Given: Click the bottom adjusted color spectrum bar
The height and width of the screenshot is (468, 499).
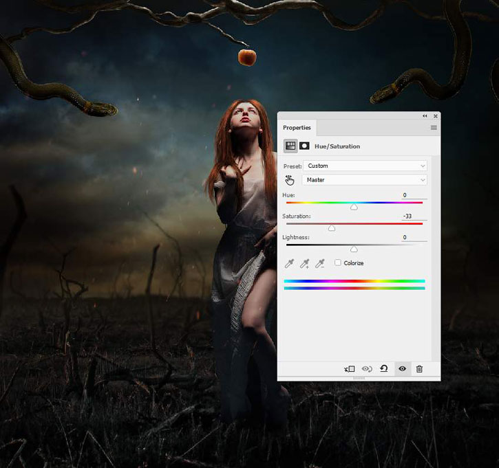Looking at the screenshot, I should (x=354, y=288).
